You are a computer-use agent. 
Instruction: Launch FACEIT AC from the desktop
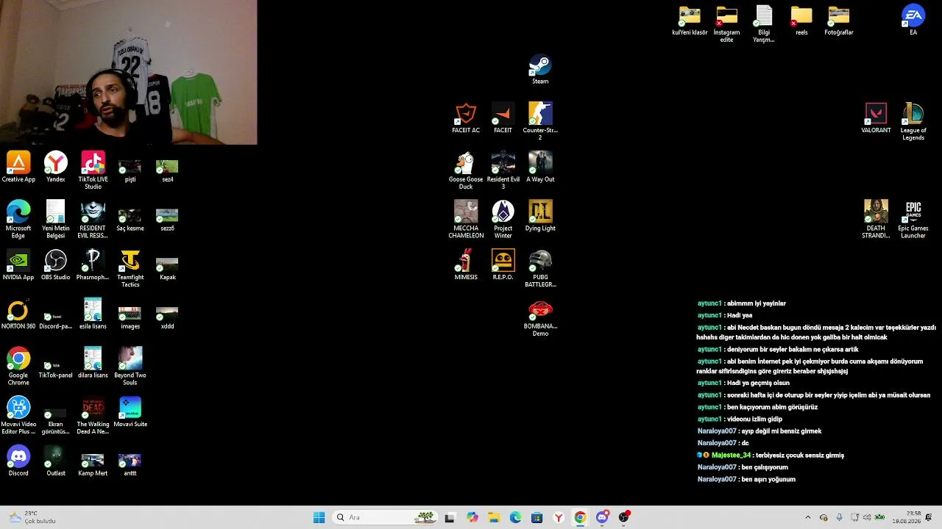click(466, 118)
